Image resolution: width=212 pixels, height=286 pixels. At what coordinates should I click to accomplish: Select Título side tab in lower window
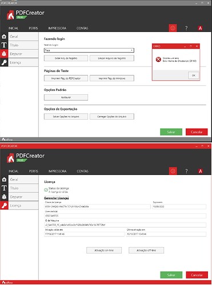(x=23, y=188)
